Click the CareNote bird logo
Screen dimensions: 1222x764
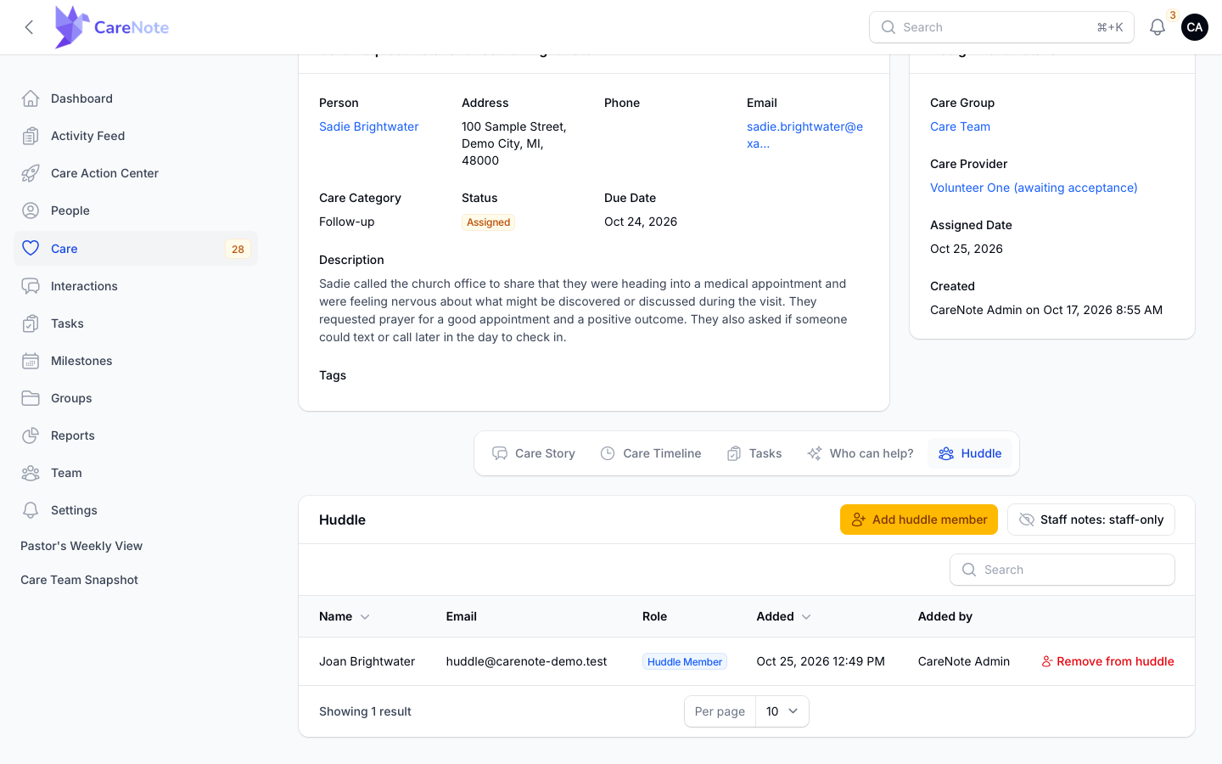pyautogui.click(x=72, y=27)
